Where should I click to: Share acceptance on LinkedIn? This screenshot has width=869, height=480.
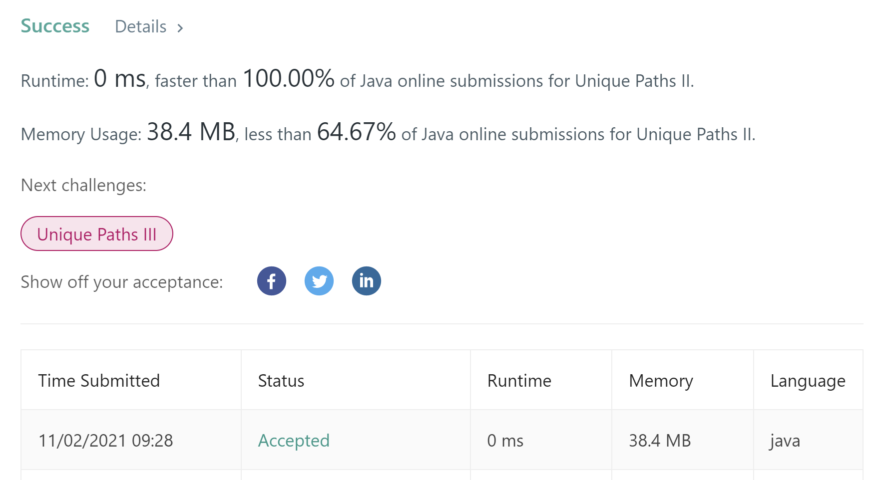click(x=367, y=281)
